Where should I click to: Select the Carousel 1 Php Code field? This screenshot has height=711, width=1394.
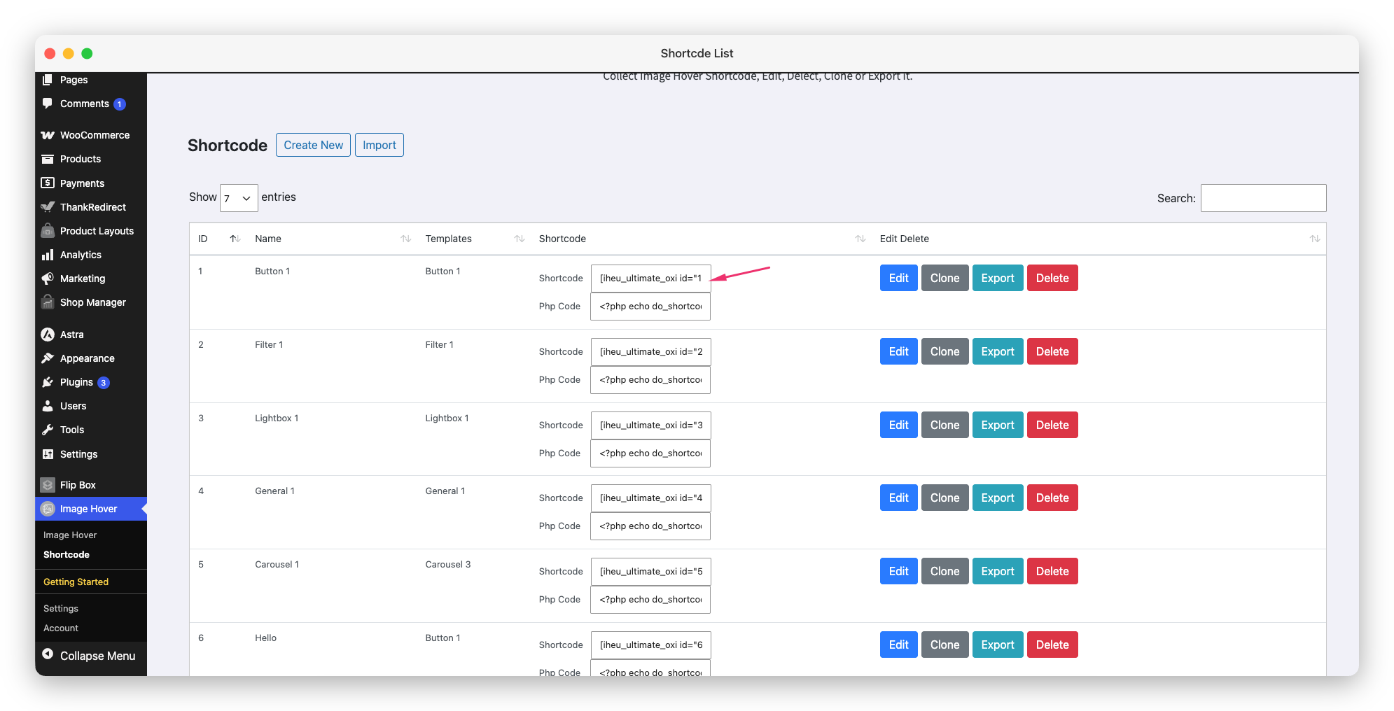650,600
